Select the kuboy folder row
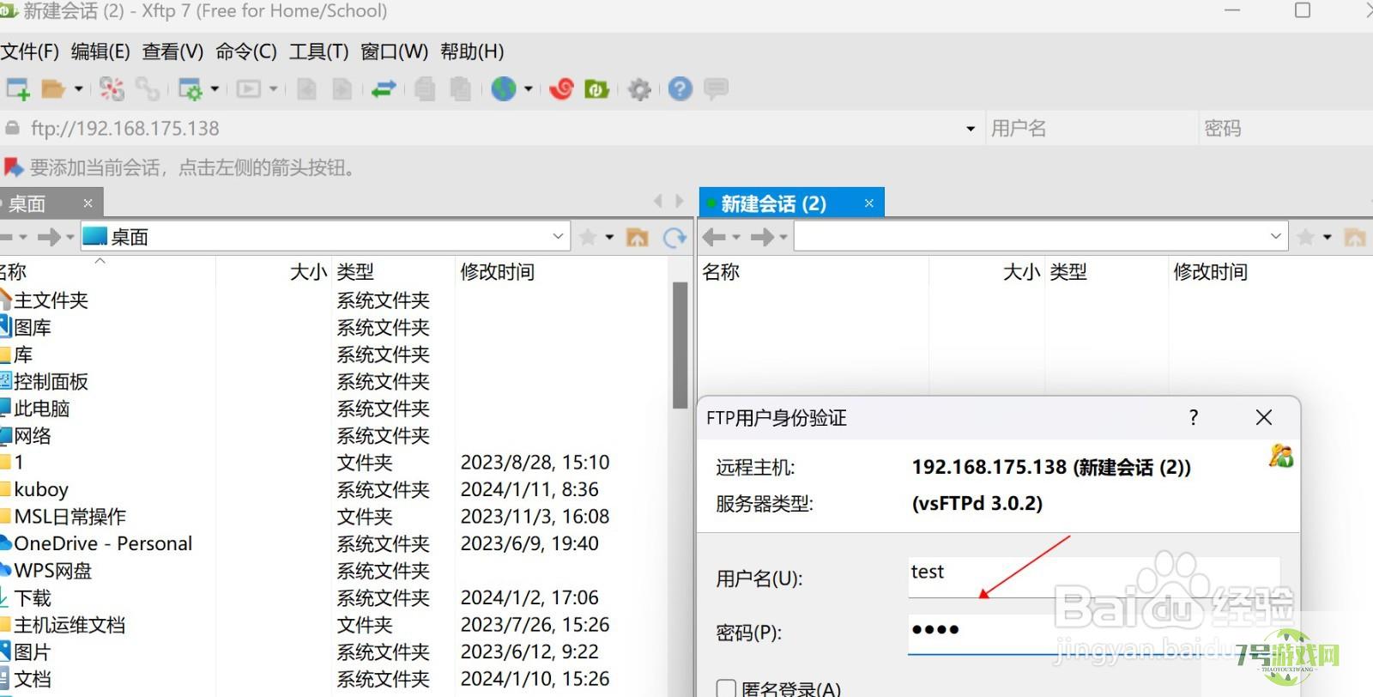 [335, 489]
